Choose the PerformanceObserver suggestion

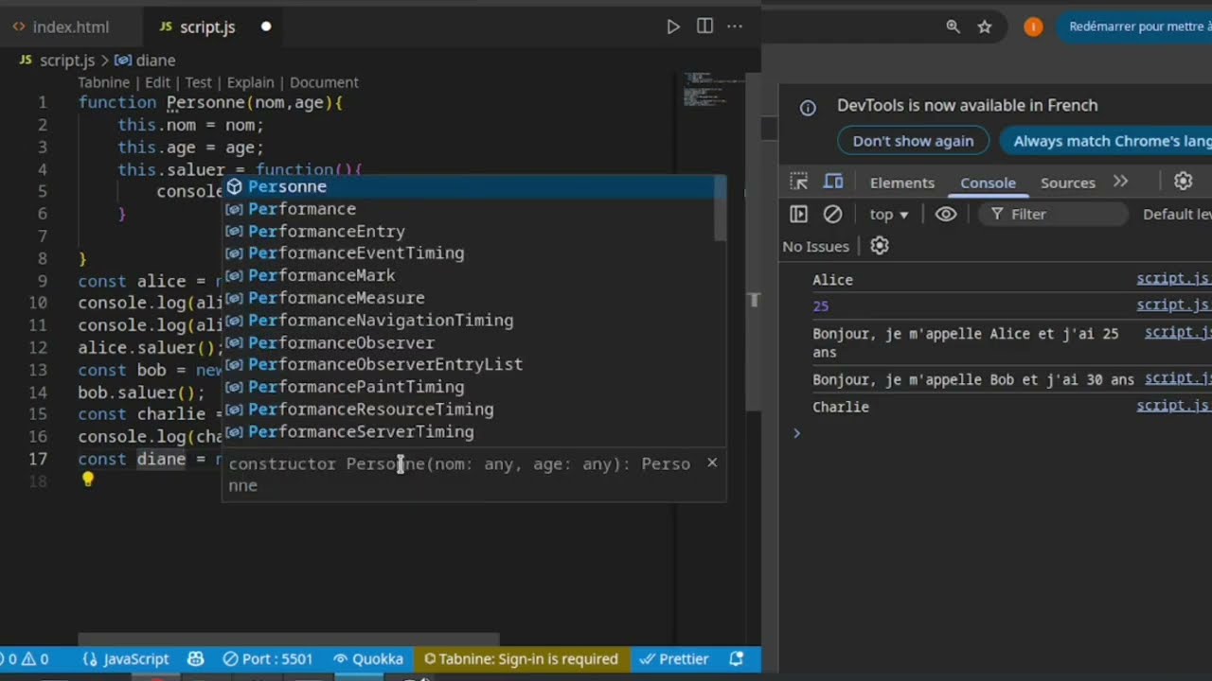coord(469,342)
